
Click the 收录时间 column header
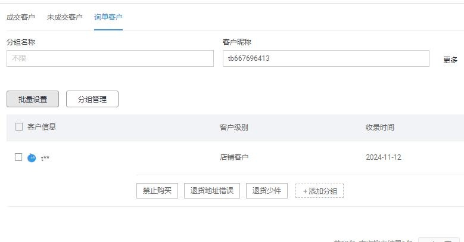click(380, 128)
